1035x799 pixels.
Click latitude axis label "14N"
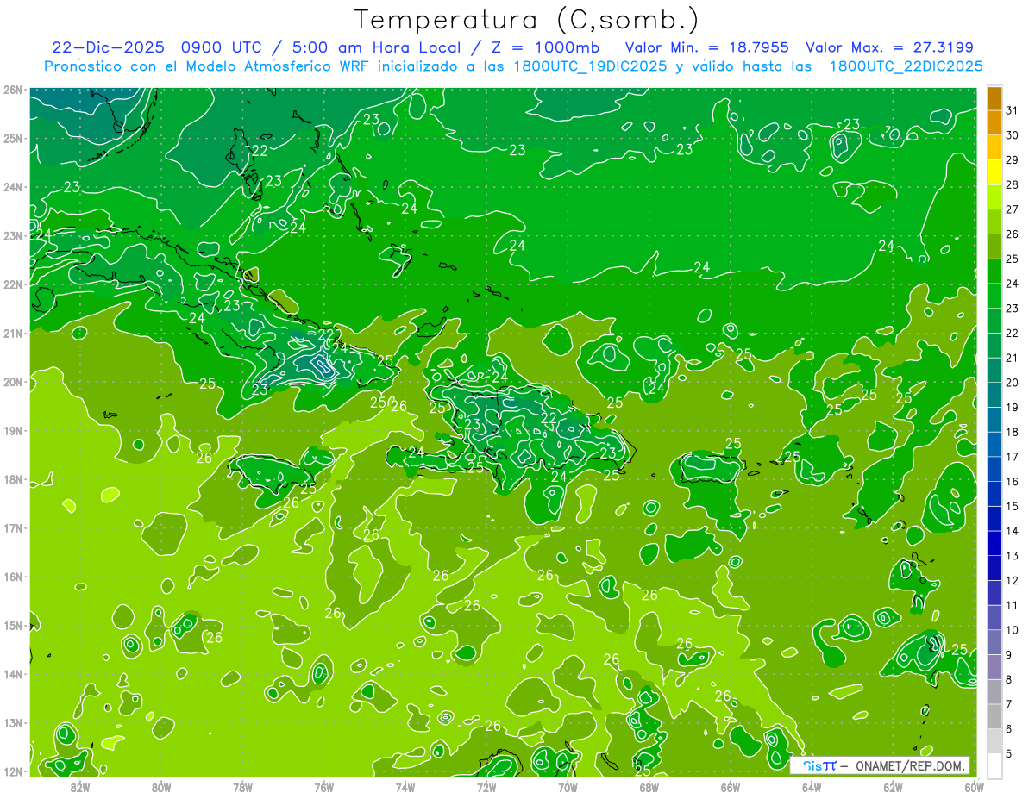coord(12,674)
